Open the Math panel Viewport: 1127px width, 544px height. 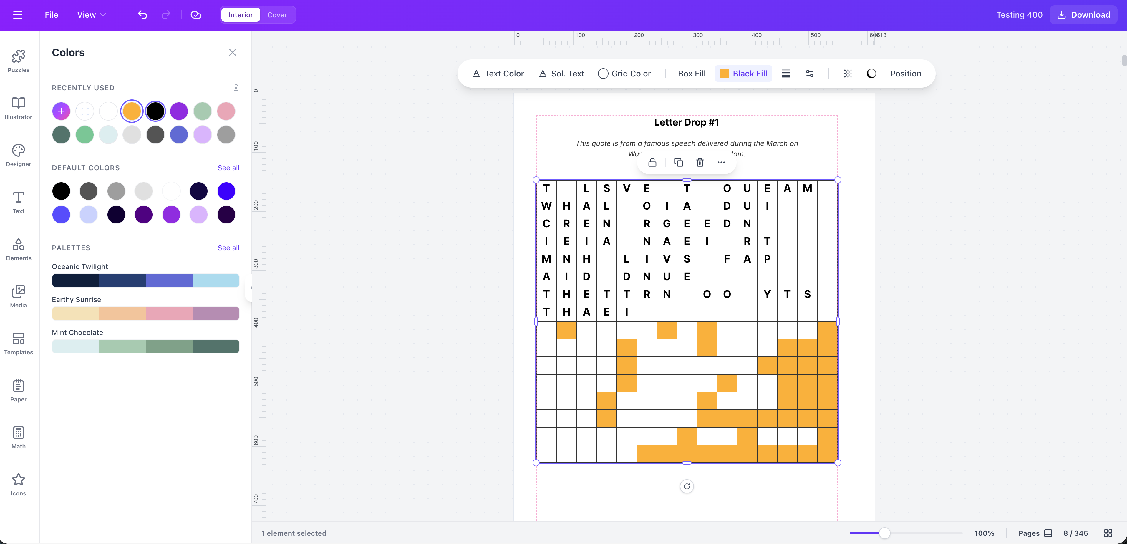[18, 437]
